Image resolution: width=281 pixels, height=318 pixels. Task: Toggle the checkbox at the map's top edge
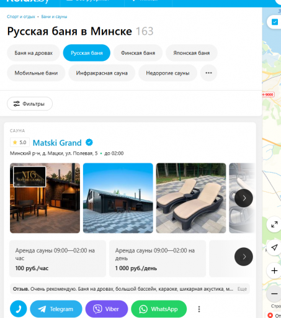point(275,22)
